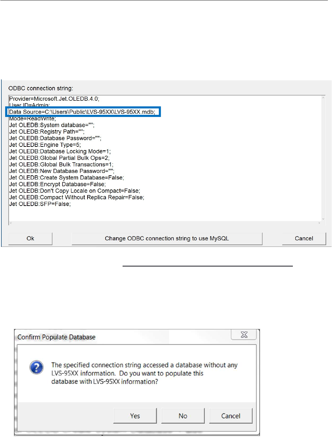Click the User ID=Admin line
Screen dimensions: 332x437
(x=30, y=105)
